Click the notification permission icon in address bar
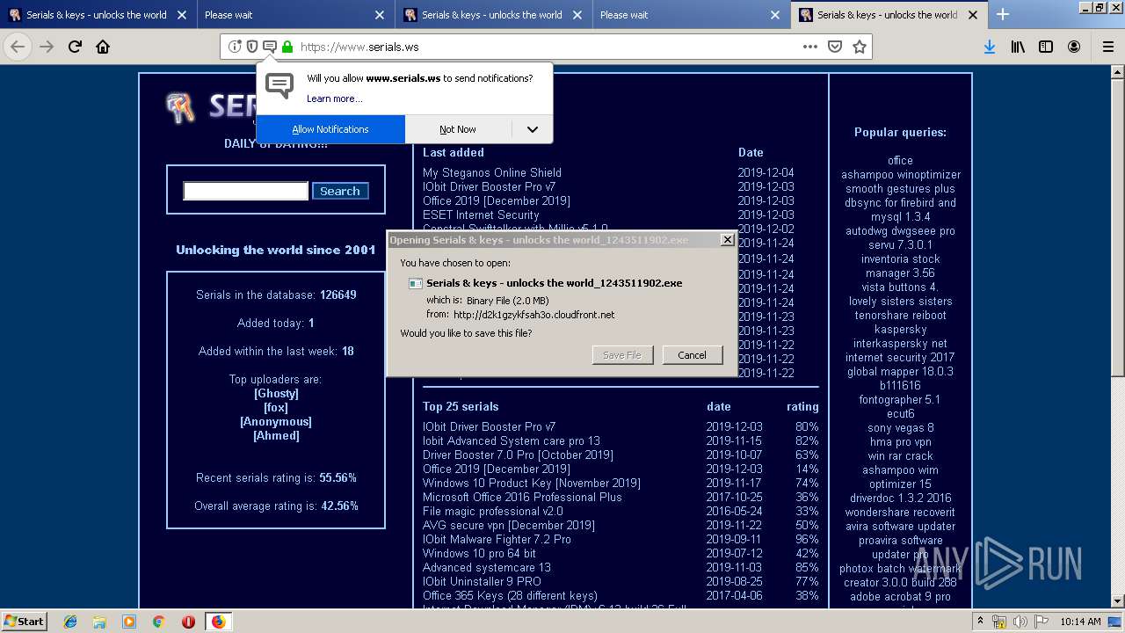Screen dimensions: 1125x633 coord(270,47)
